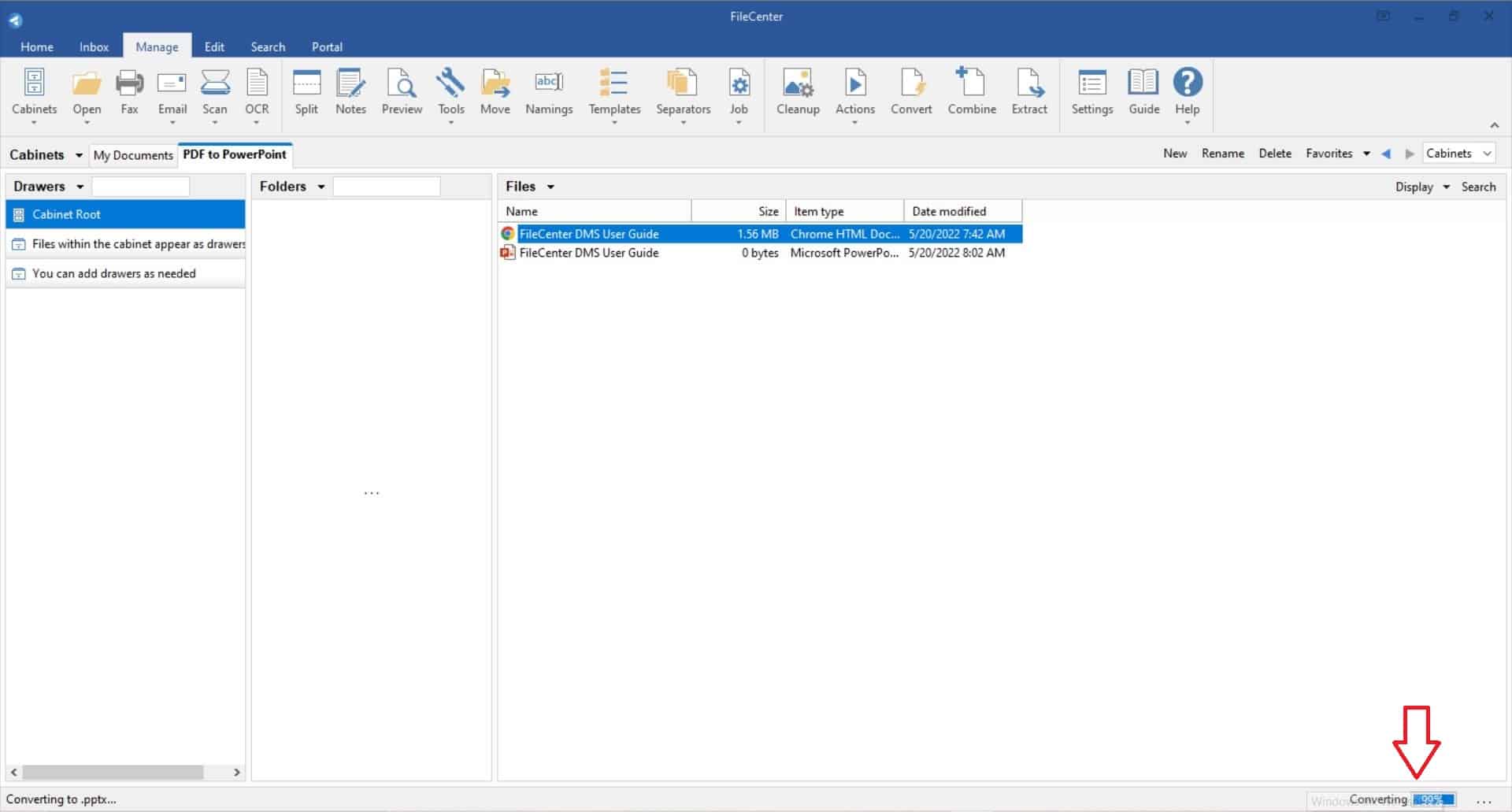The image size is (1512, 812).
Task: Expand the Cabinets dropdown arrow
Action: tap(79, 155)
